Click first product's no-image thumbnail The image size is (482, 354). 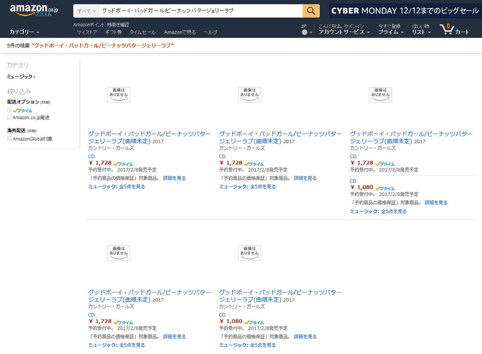tap(118, 94)
